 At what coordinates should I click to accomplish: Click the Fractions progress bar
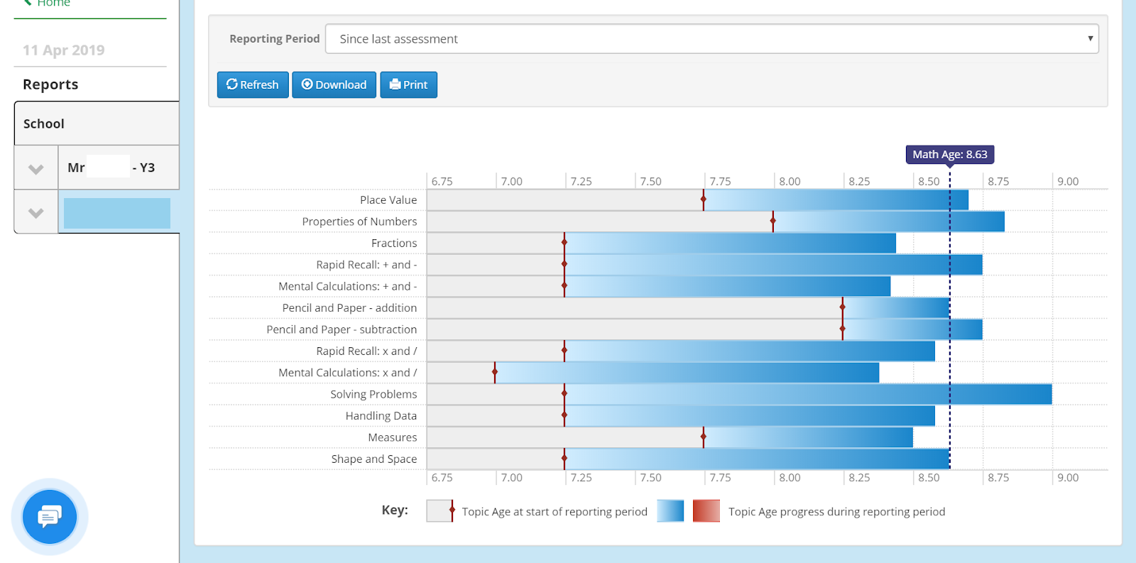pyautogui.click(x=730, y=243)
